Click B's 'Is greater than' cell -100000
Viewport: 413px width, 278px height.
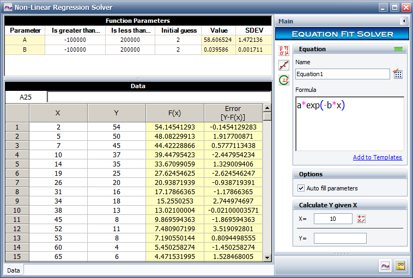(x=75, y=50)
